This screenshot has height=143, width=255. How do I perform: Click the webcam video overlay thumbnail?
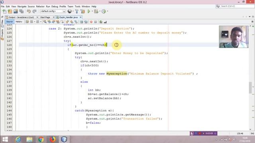tap(234, 37)
